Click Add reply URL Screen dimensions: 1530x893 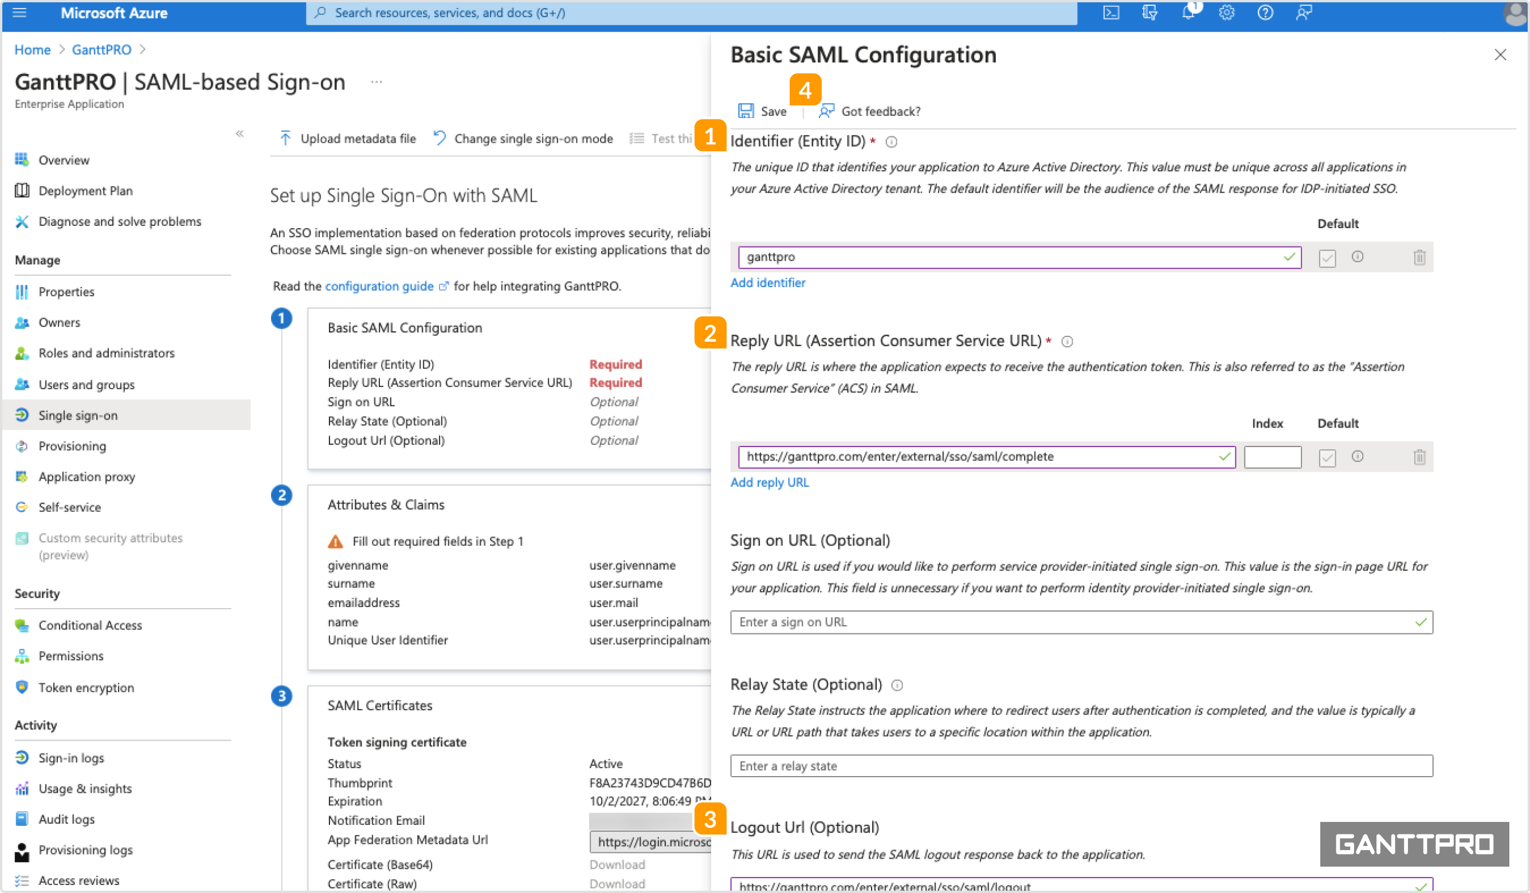pos(769,483)
